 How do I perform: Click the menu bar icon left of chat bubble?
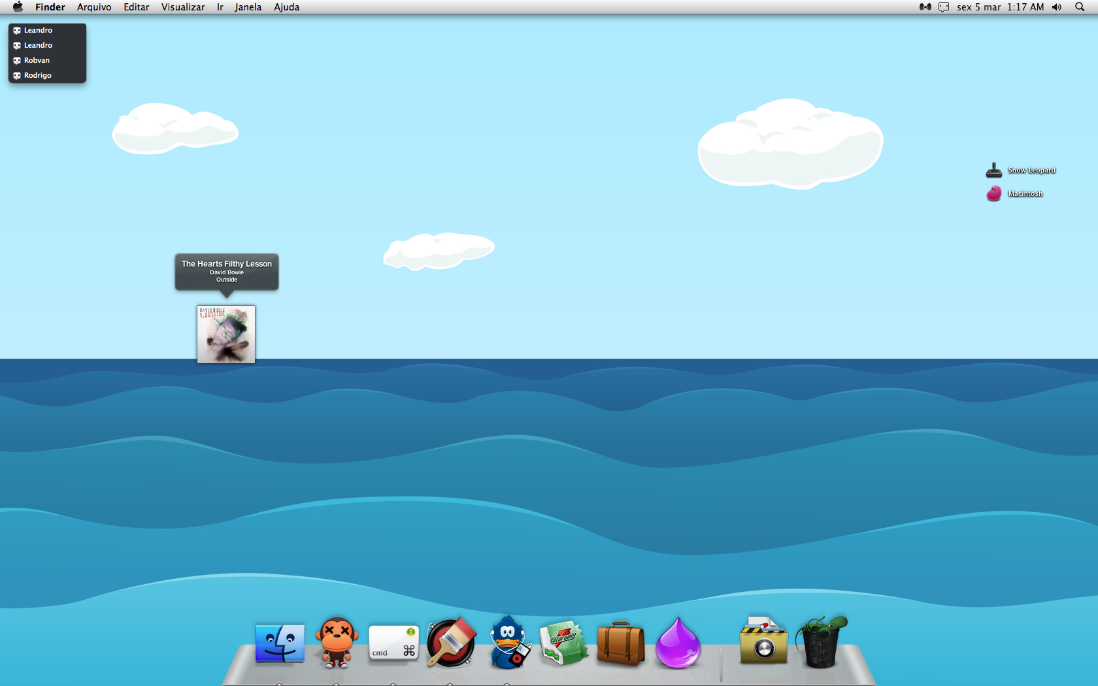click(925, 7)
